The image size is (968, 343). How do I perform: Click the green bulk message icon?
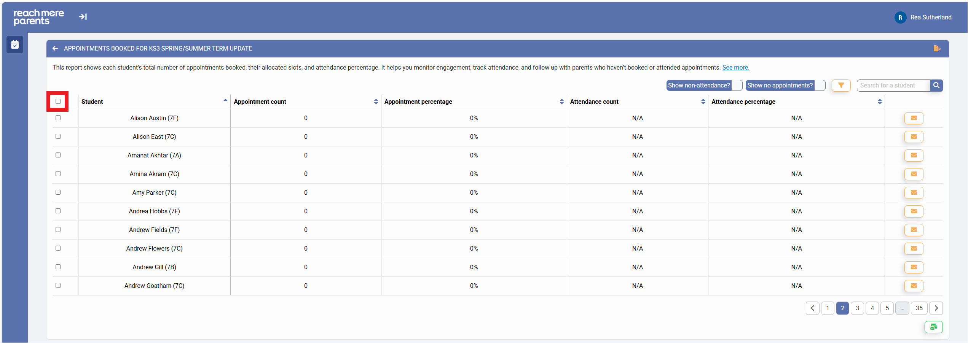point(933,327)
